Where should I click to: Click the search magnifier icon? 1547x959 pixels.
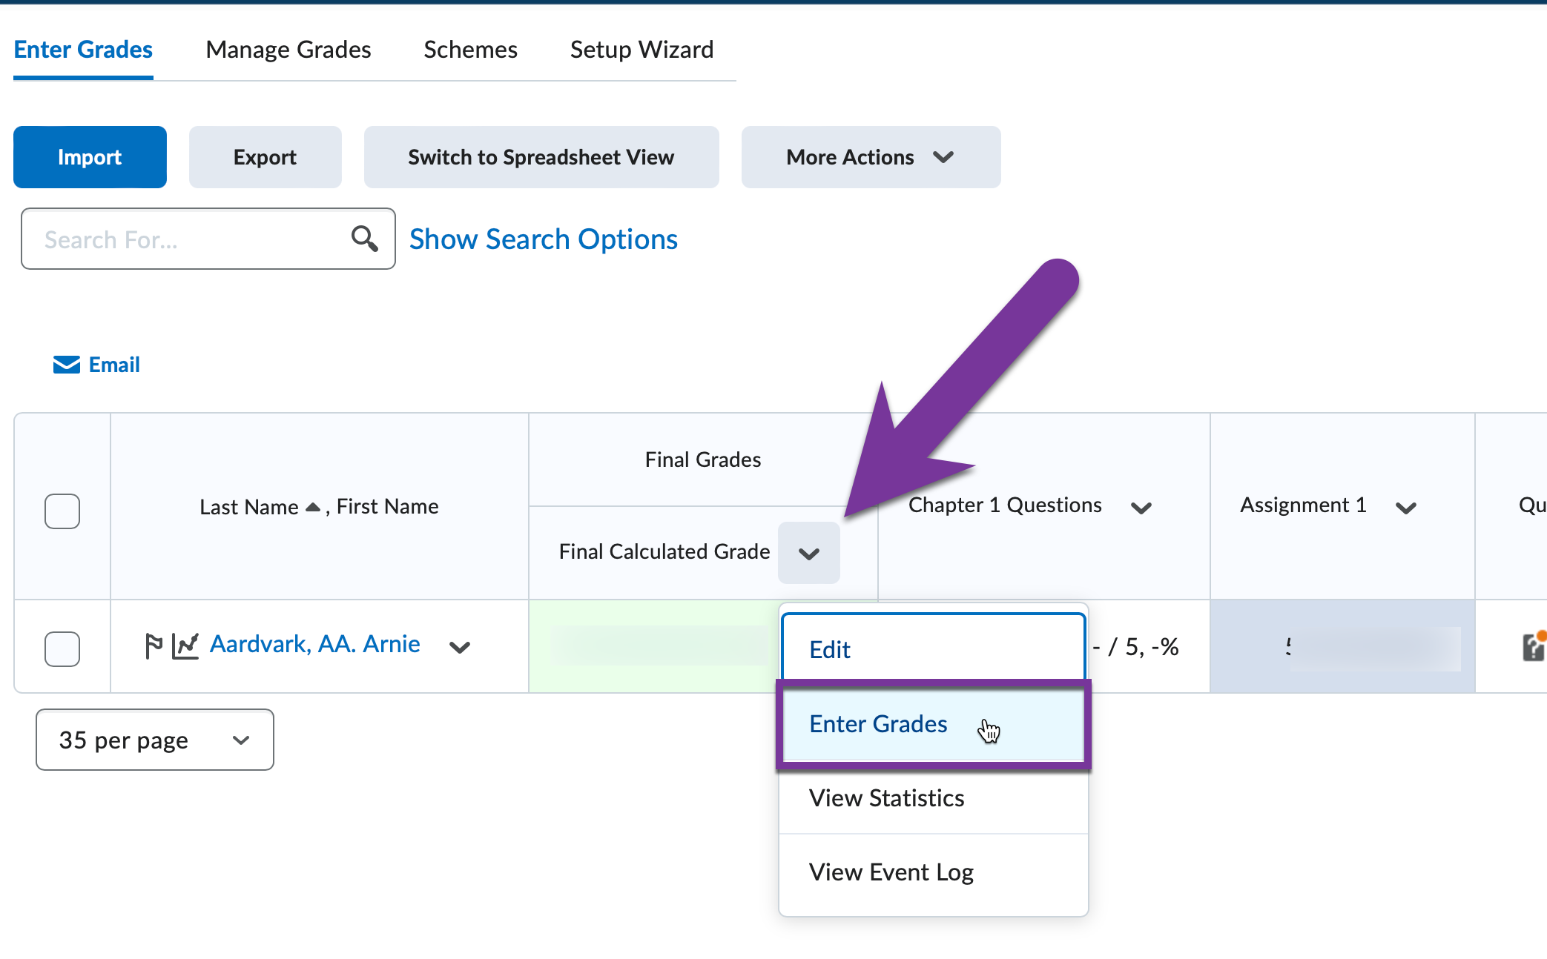(x=365, y=239)
